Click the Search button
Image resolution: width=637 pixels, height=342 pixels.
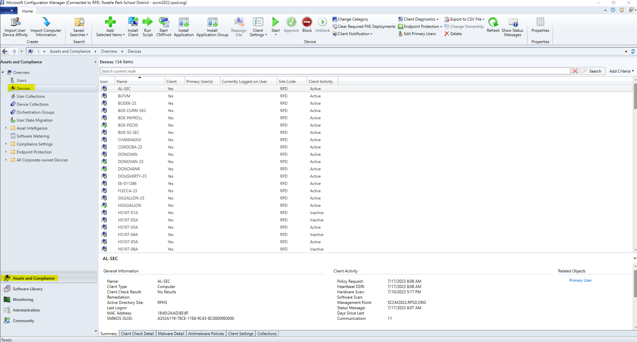click(x=593, y=71)
